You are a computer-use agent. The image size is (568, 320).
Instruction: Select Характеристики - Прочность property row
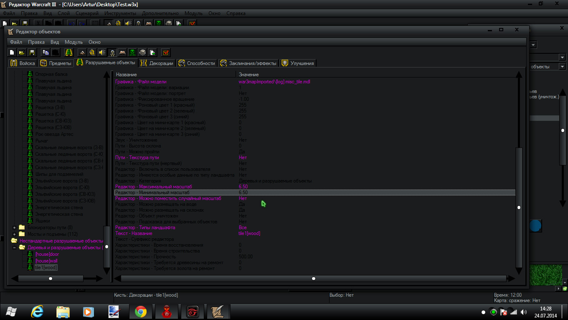(314, 257)
